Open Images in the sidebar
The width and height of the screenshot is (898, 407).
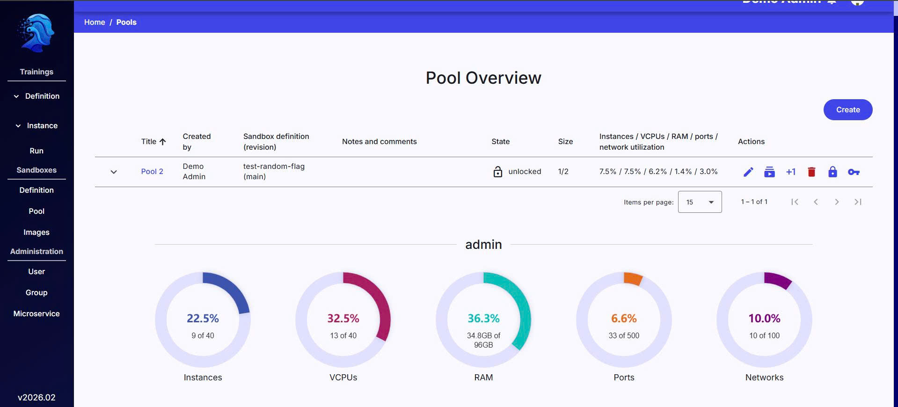37,233
